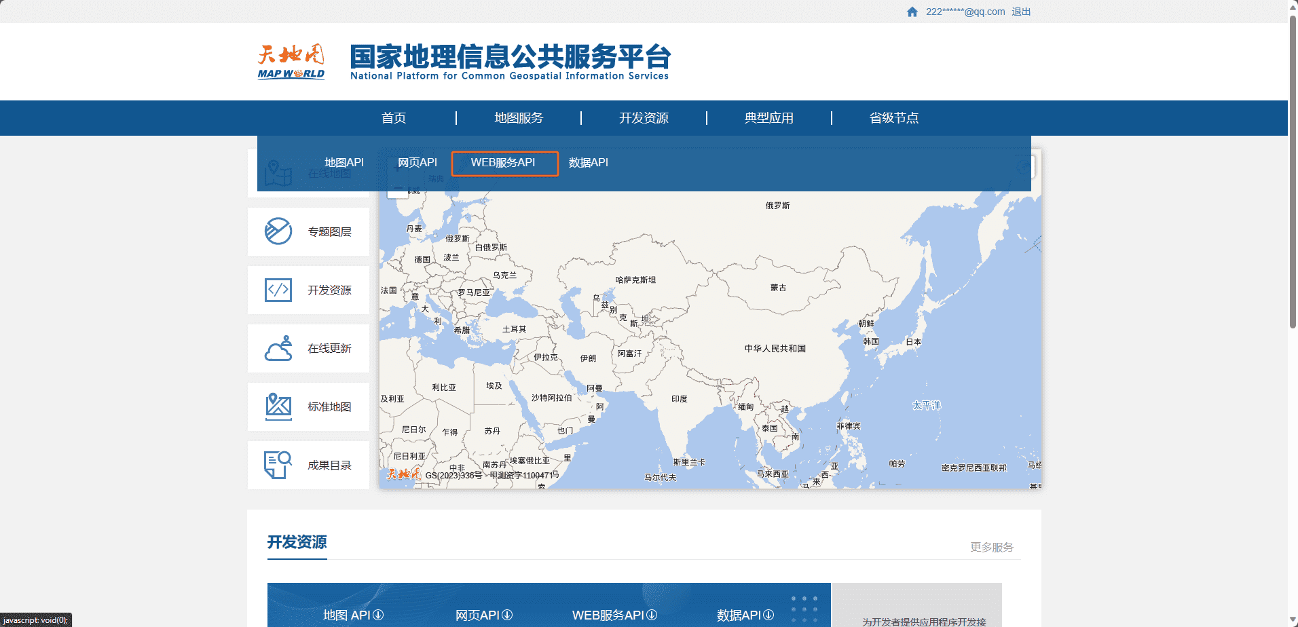The height and width of the screenshot is (627, 1298).
Task: Open the 典型应用 navigation tab
Action: [768, 118]
